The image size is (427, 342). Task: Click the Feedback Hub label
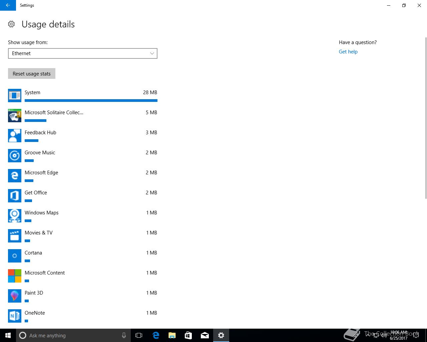40,133
